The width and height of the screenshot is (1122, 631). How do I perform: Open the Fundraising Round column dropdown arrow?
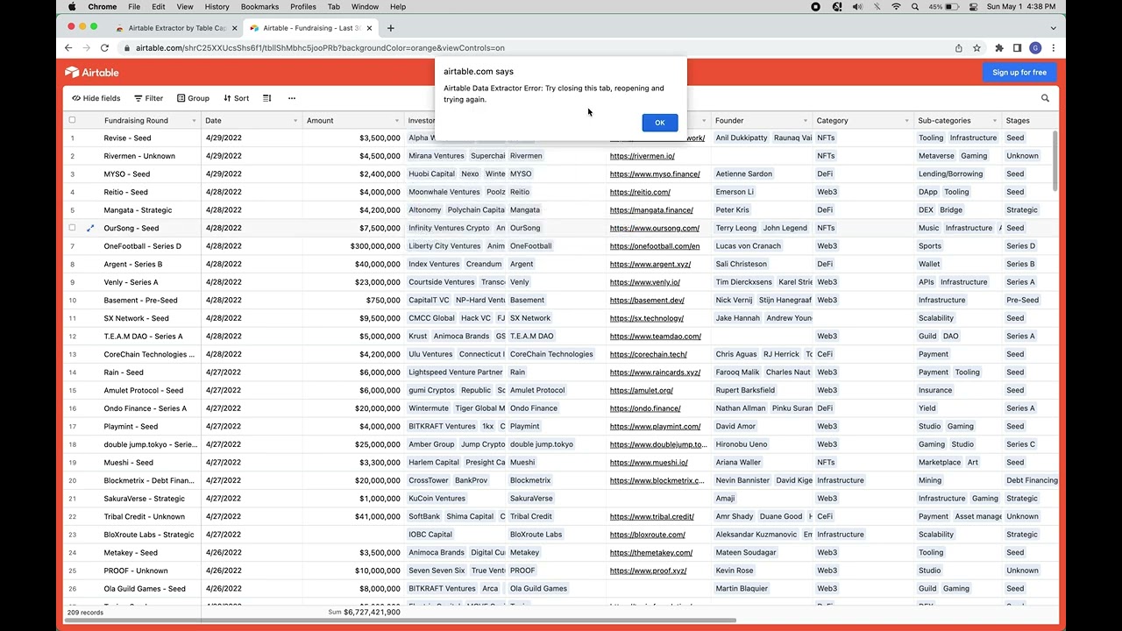(x=194, y=121)
